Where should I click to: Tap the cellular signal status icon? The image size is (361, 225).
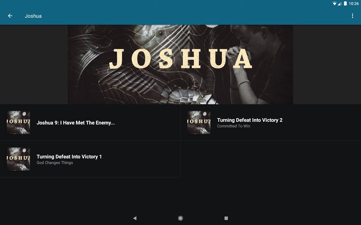click(340, 4)
